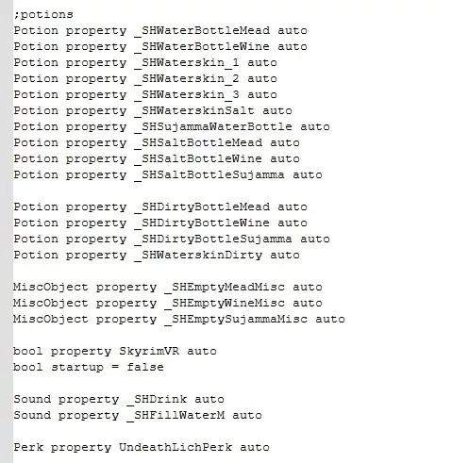Click the _SHWaterskinSalt property
452x463 pixels.
coord(194,111)
